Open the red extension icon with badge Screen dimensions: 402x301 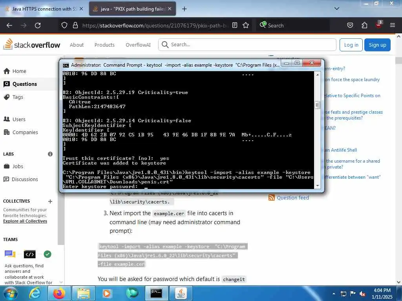point(379,24)
